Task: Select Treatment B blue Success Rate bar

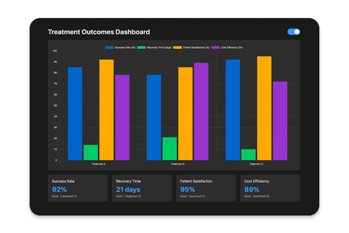Action: pyautogui.click(x=154, y=118)
